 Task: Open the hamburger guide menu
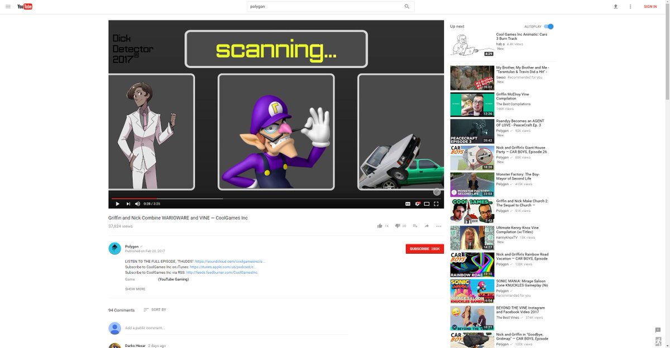(8, 7)
